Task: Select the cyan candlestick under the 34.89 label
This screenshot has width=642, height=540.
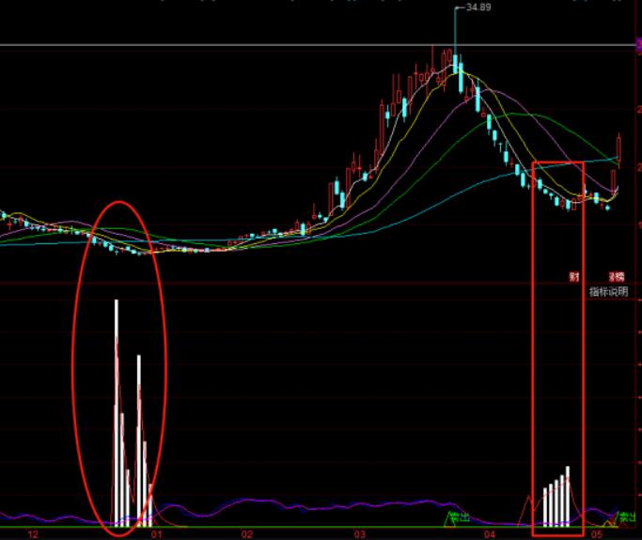Action: (x=457, y=66)
